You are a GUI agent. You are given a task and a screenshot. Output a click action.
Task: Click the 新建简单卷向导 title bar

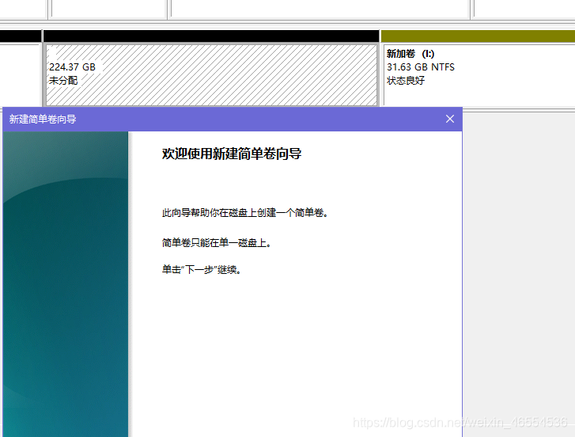click(x=233, y=120)
